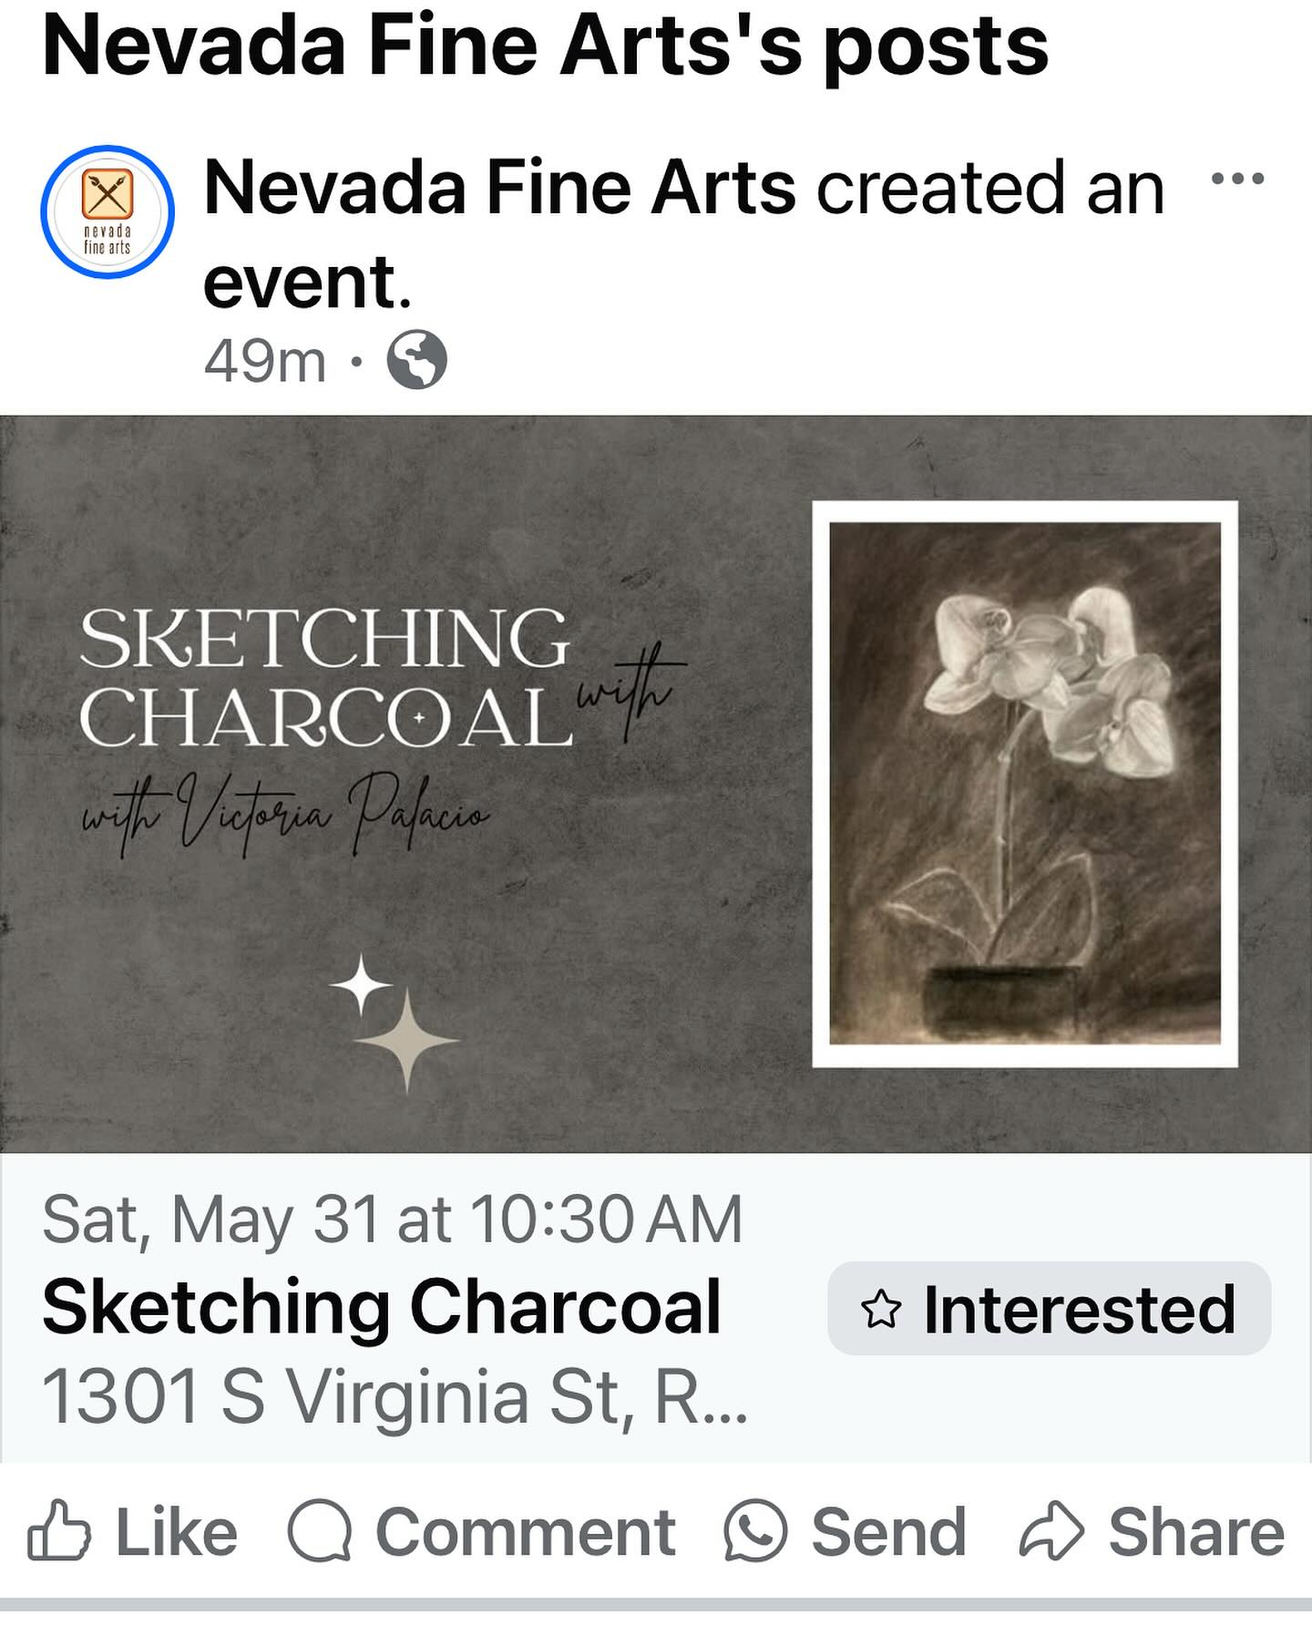The height and width of the screenshot is (1646, 1312).
Task: Click the charcoal orchid sketch picture
Action: pyautogui.click(x=1024, y=783)
